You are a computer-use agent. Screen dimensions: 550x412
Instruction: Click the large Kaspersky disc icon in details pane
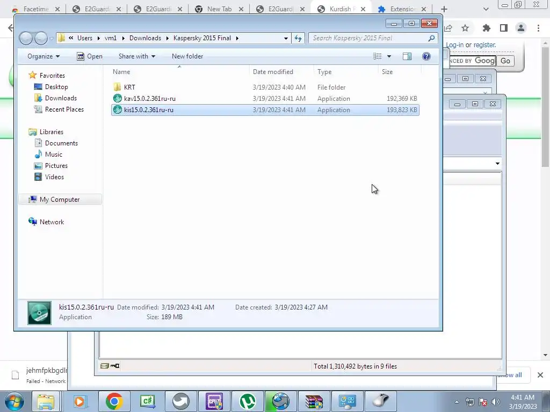[40, 313]
